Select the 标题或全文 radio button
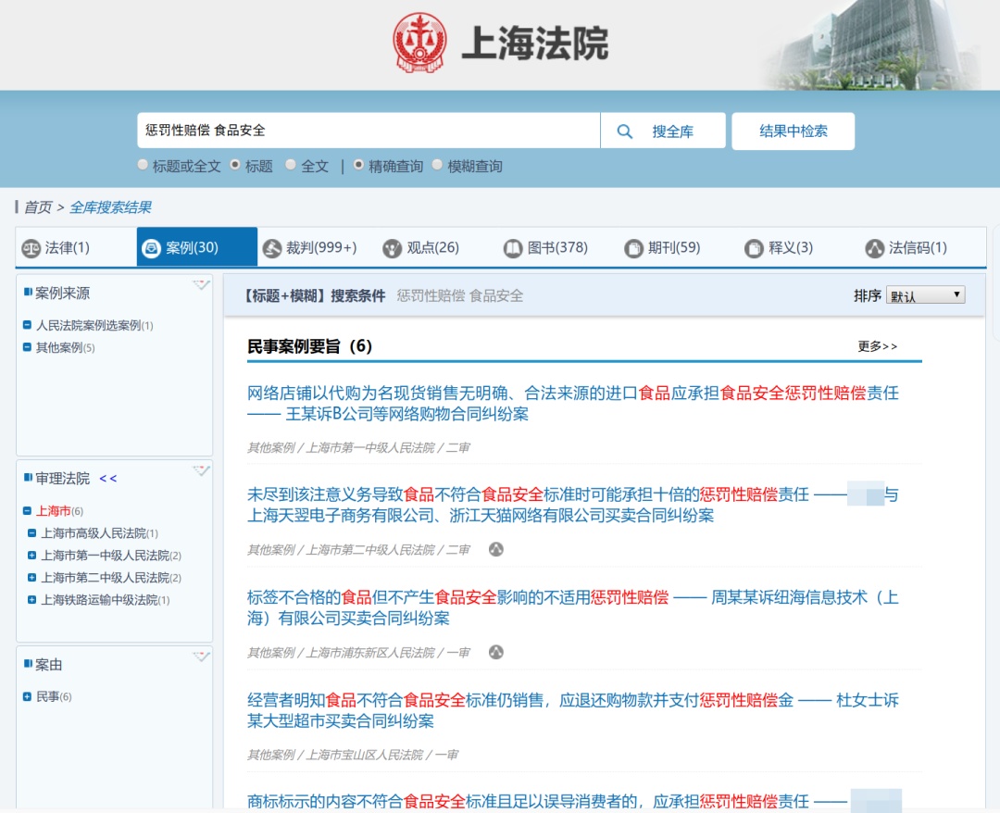The image size is (1000, 813). (143, 165)
